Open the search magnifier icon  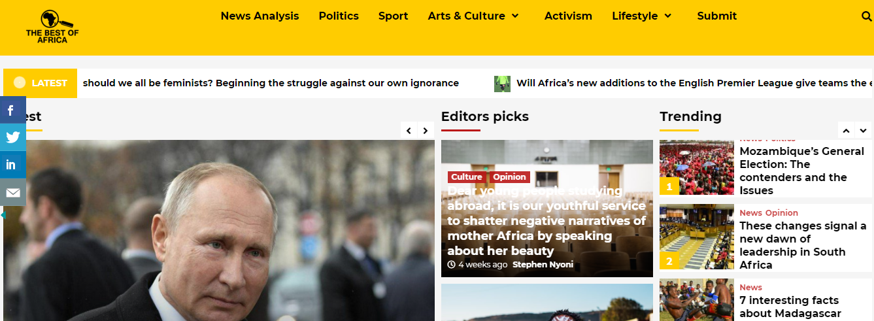[867, 16]
